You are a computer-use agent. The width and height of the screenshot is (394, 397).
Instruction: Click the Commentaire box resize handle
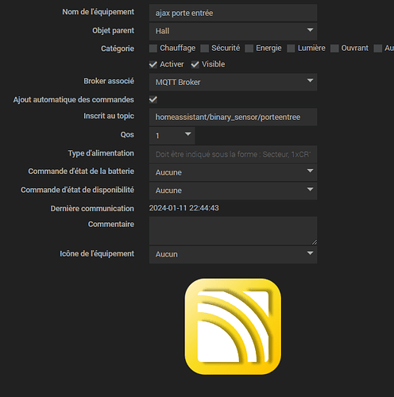pos(315,242)
